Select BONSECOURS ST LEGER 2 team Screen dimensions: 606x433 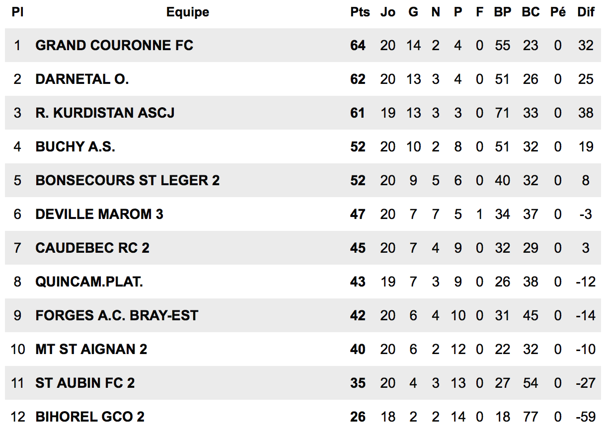pos(128,180)
